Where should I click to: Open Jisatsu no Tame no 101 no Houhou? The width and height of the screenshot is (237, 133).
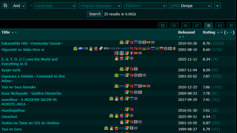[30, 123]
